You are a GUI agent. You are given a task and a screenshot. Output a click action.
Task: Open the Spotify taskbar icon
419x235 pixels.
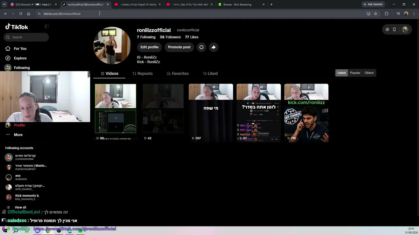[80, 230]
